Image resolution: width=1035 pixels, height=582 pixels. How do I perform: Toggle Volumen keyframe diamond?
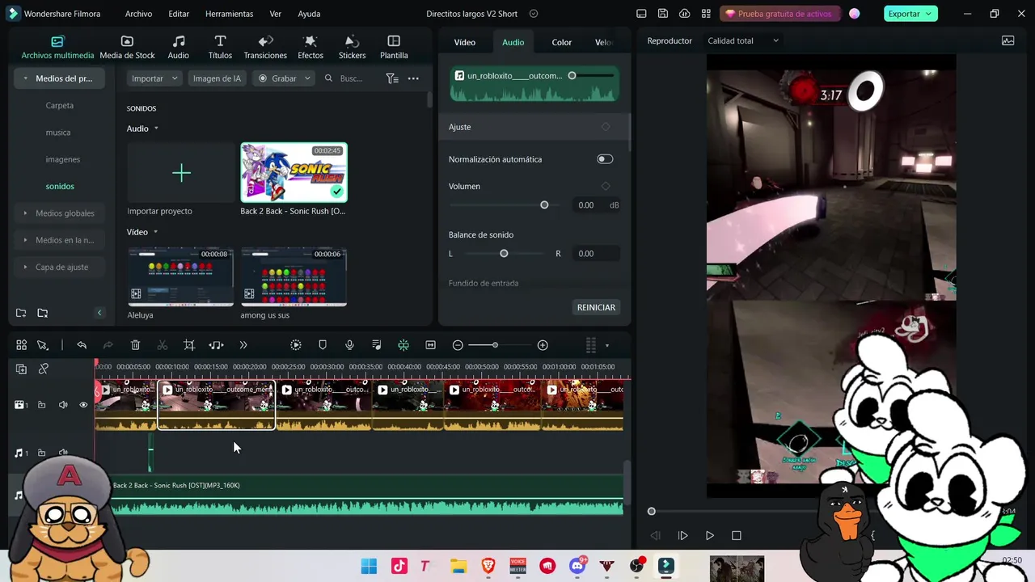pos(606,186)
